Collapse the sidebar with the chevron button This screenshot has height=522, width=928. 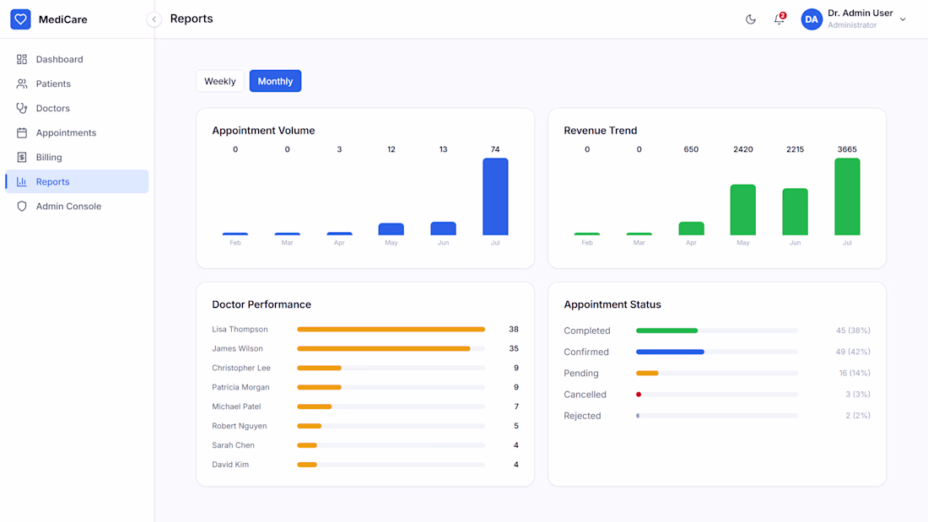(154, 19)
